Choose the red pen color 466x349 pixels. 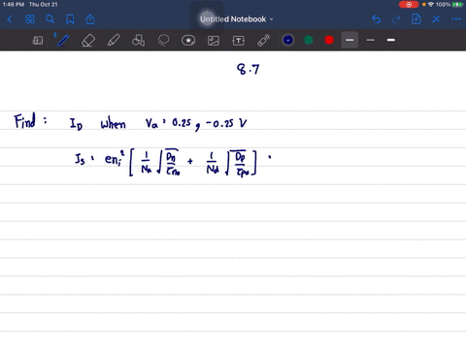point(329,40)
